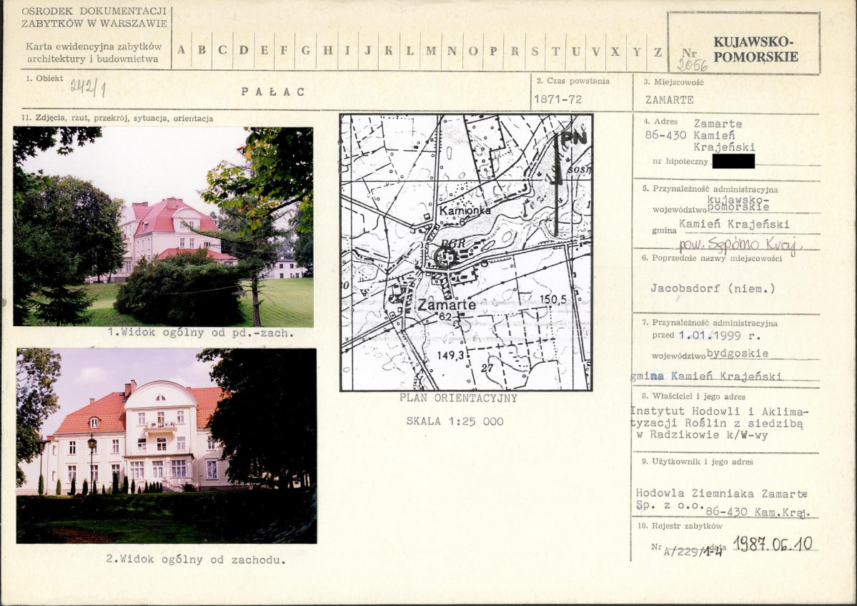857x606 pixels.
Task: Click the Jacobsdorf (niem.) previous name
Action: (713, 288)
